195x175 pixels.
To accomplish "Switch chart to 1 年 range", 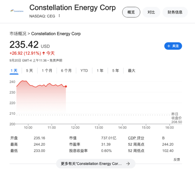I will [x=100, y=71].
